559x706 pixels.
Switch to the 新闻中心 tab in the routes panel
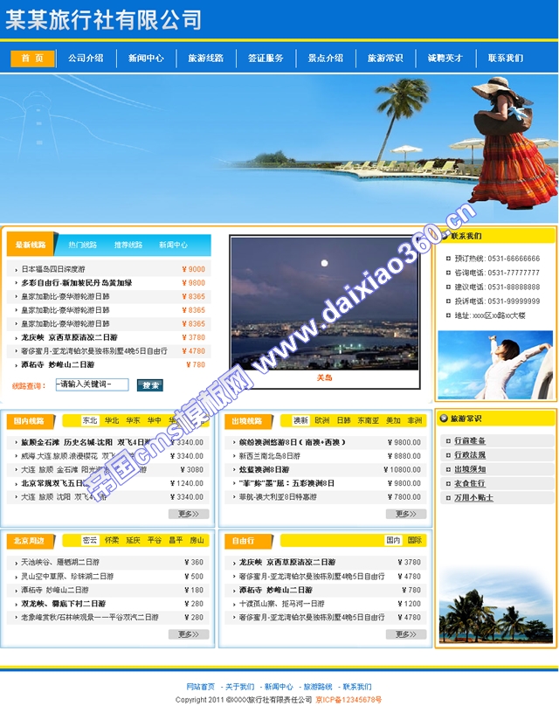pos(173,245)
